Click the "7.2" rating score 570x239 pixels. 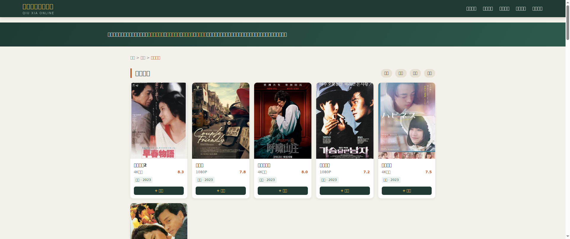tap(367, 172)
